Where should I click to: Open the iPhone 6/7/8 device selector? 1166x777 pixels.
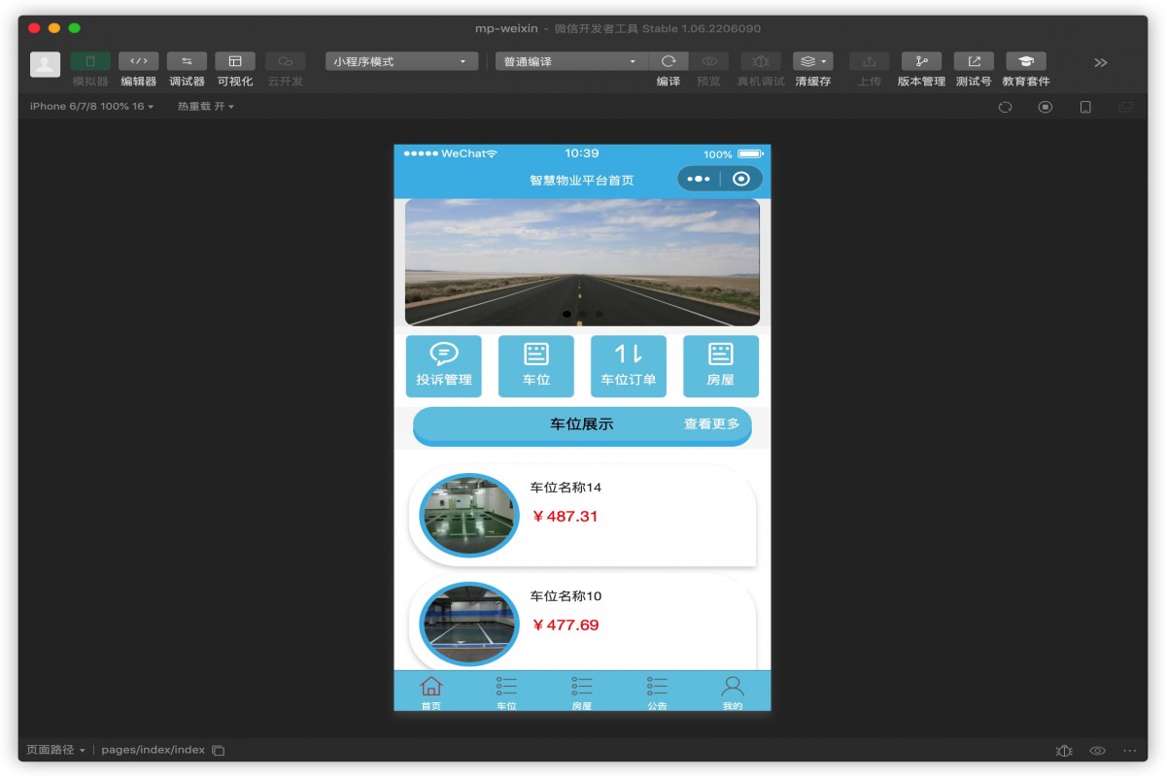click(86, 108)
